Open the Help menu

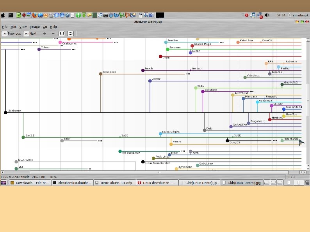[53, 27]
